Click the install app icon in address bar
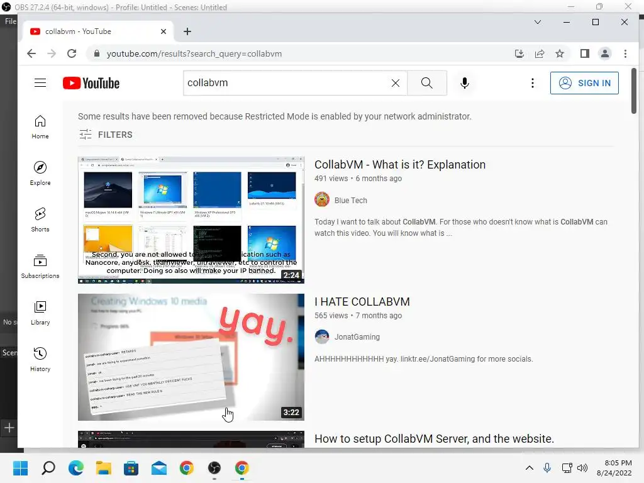This screenshot has width=644, height=483. [519, 54]
